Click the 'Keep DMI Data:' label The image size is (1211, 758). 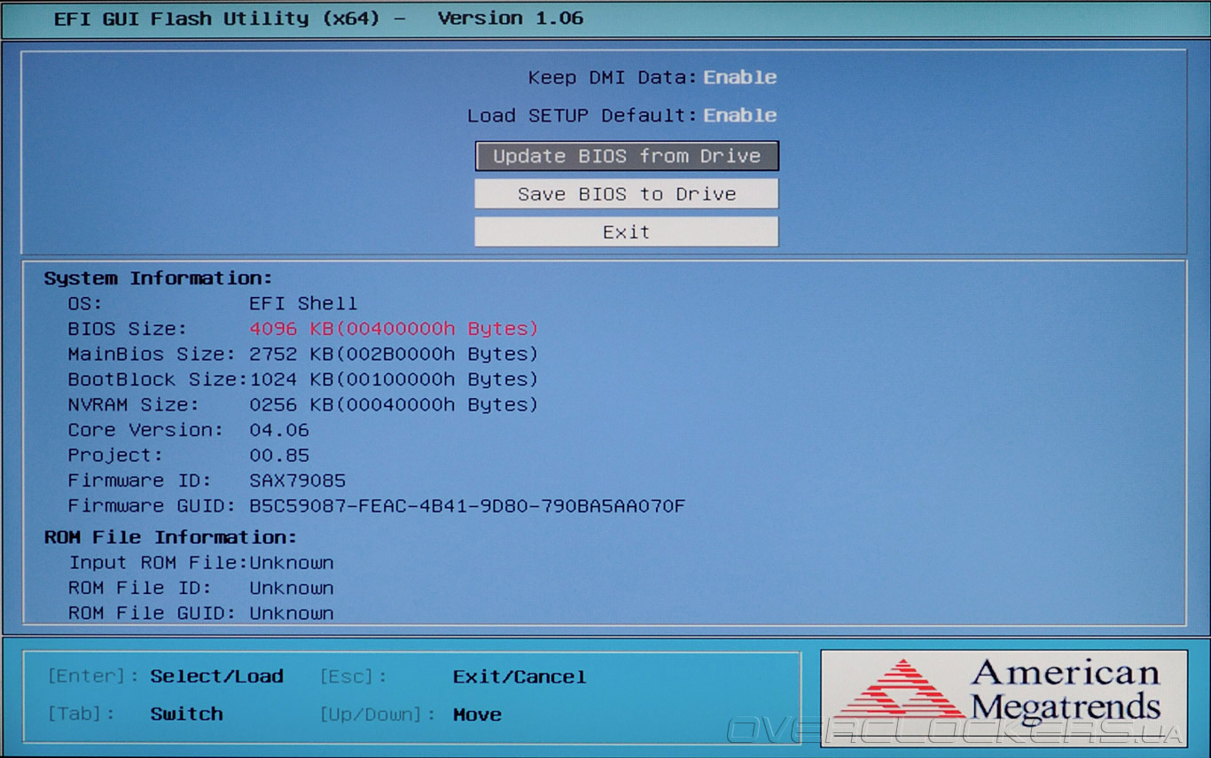coord(613,77)
